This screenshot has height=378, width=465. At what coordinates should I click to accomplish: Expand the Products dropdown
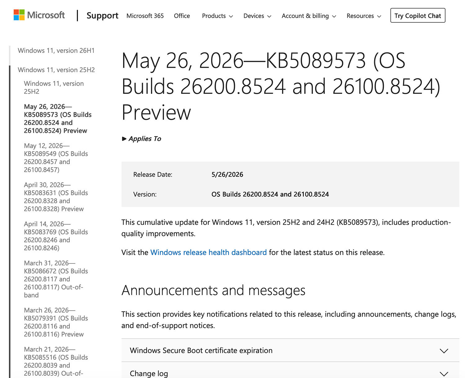(x=217, y=16)
